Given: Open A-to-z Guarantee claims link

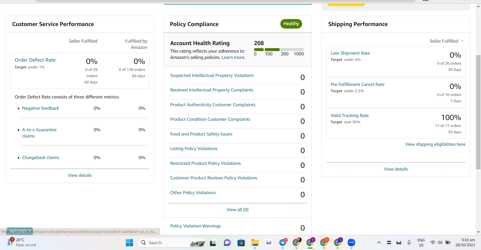Looking at the screenshot, I should (x=39, y=133).
